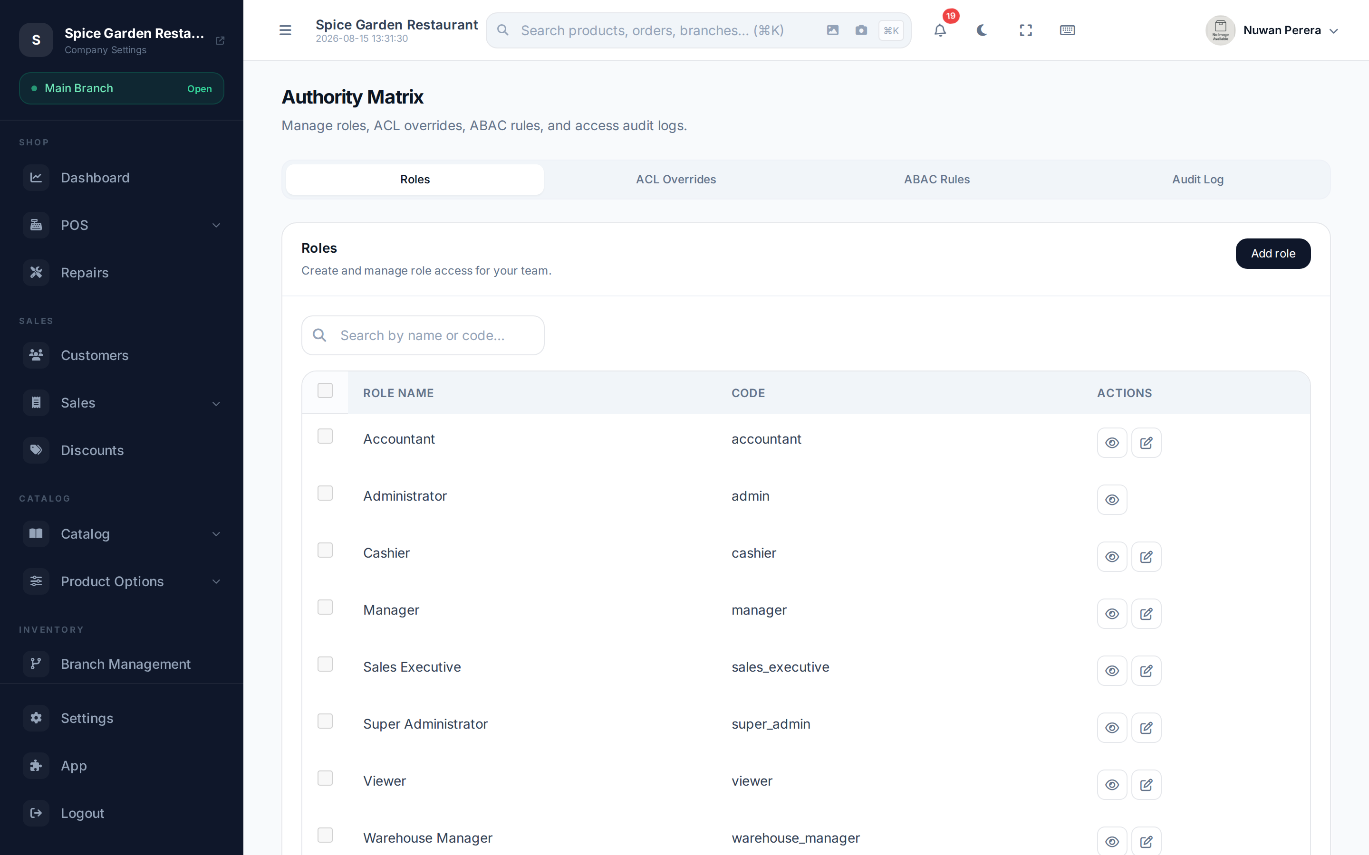1369x855 pixels.
Task: Open notifications bell with 19 badge
Action: coord(940,30)
